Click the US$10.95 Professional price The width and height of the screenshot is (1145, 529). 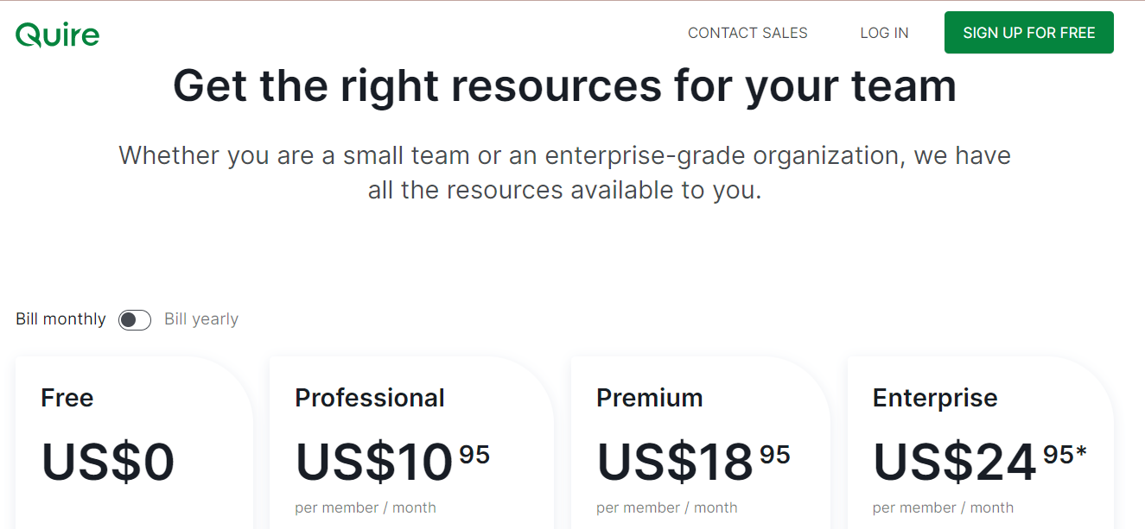click(392, 462)
